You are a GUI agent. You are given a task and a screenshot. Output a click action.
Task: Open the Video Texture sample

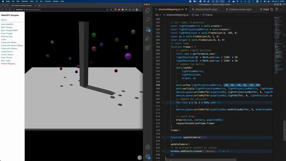[7, 58]
